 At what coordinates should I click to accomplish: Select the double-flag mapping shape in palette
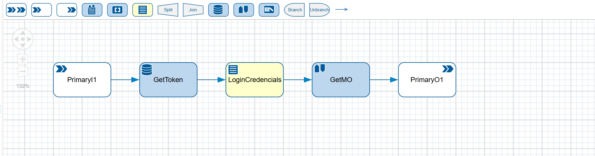(x=243, y=10)
